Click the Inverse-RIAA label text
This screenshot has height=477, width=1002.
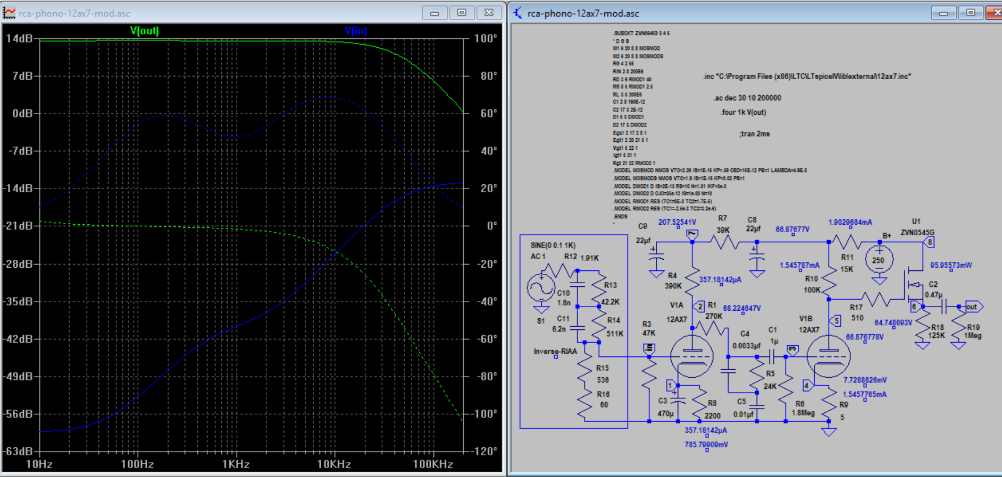555,351
